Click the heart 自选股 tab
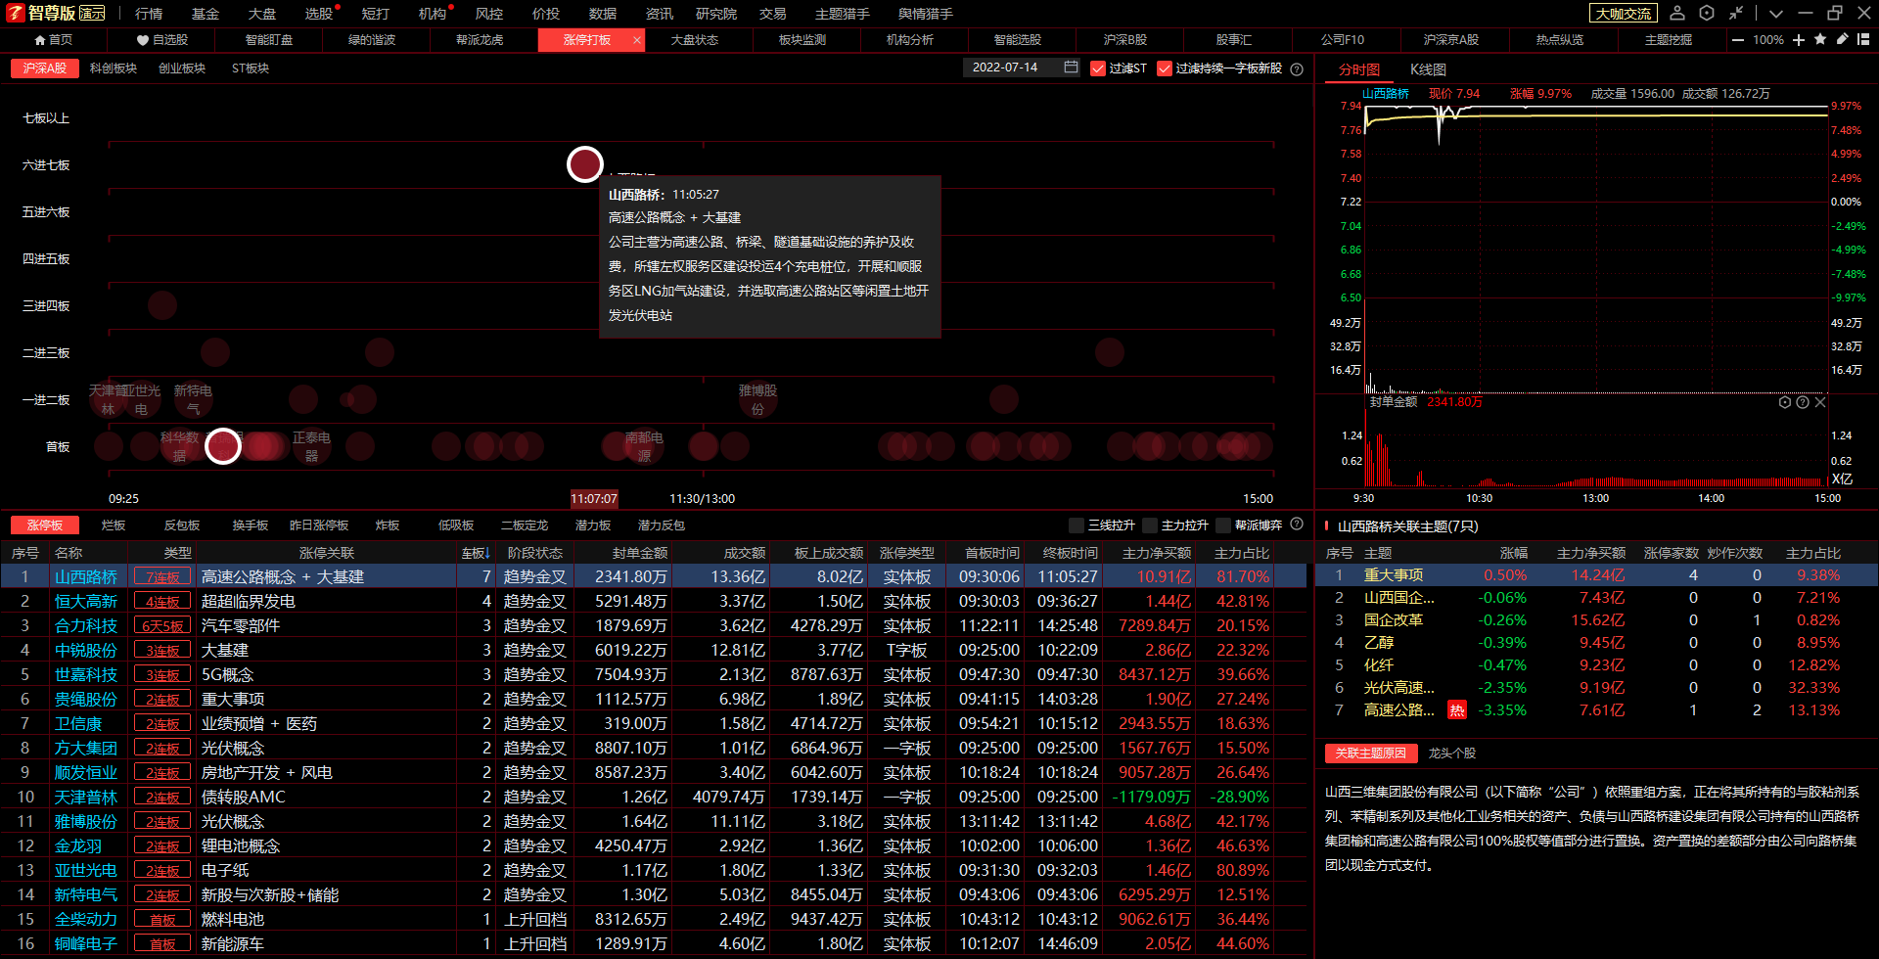 point(161,40)
